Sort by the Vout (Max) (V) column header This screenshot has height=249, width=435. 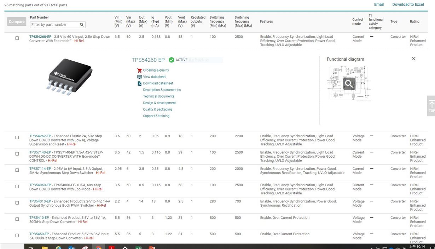point(182,22)
